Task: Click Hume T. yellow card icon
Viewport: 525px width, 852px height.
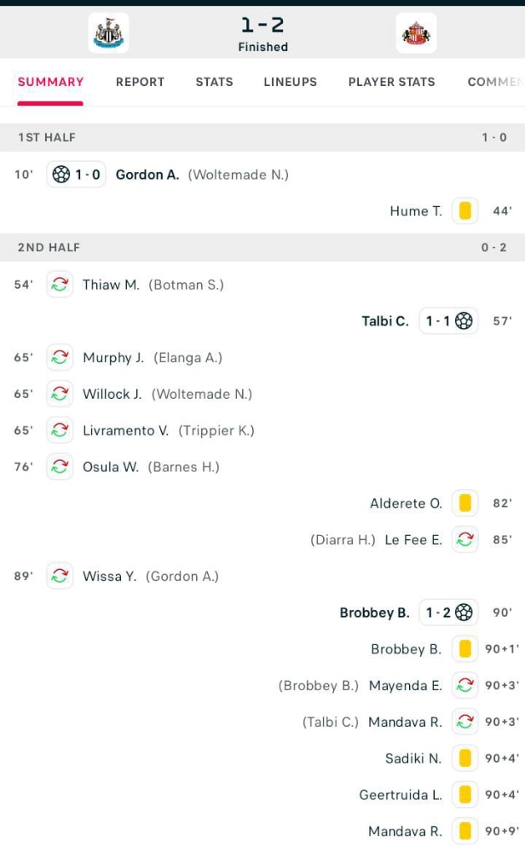Action: (464, 211)
